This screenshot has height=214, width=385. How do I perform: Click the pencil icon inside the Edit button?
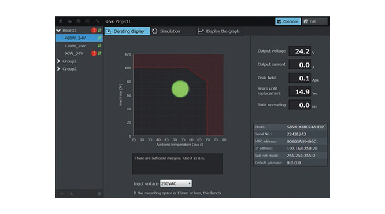coord(306,21)
